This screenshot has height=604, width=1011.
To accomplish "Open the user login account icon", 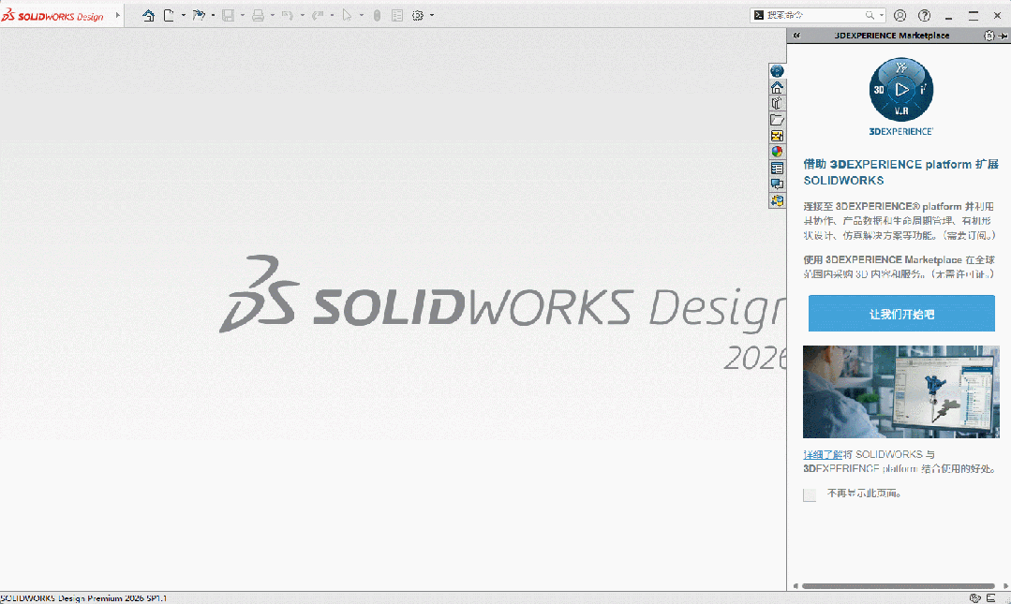I will click(x=900, y=16).
